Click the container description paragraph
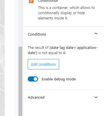This screenshot has width=104, height=116. [66, 13]
